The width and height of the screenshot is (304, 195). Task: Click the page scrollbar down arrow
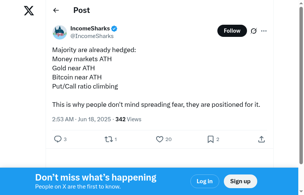point(301,191)
